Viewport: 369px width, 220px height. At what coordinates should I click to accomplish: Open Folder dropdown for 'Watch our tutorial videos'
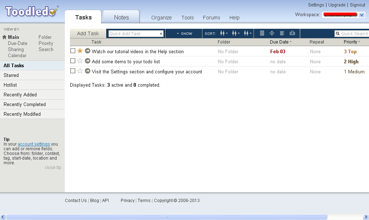point(228,52)
